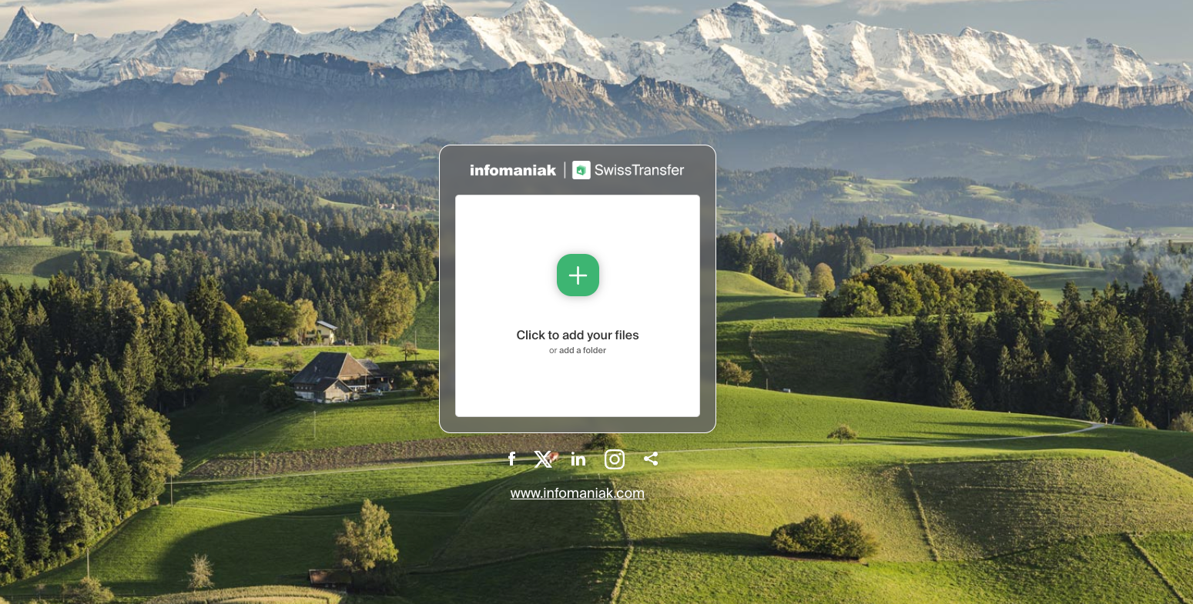Click the SwissTransfer title text
This screenshot has width=1193, height=604.
(x=638, y=170)
